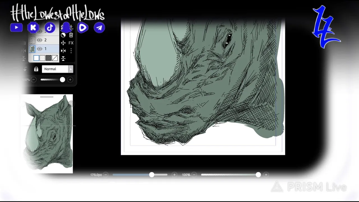
Task: Toggle the alpha lock icon
Action: tap(36, 69)
